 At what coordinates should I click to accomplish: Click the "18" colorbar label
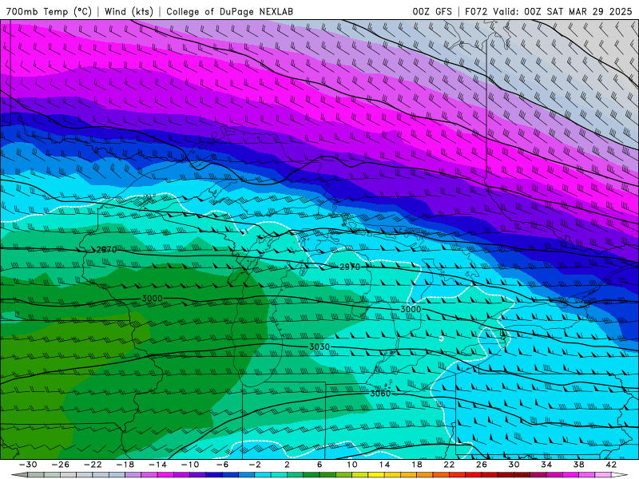[x=416, y=465]
